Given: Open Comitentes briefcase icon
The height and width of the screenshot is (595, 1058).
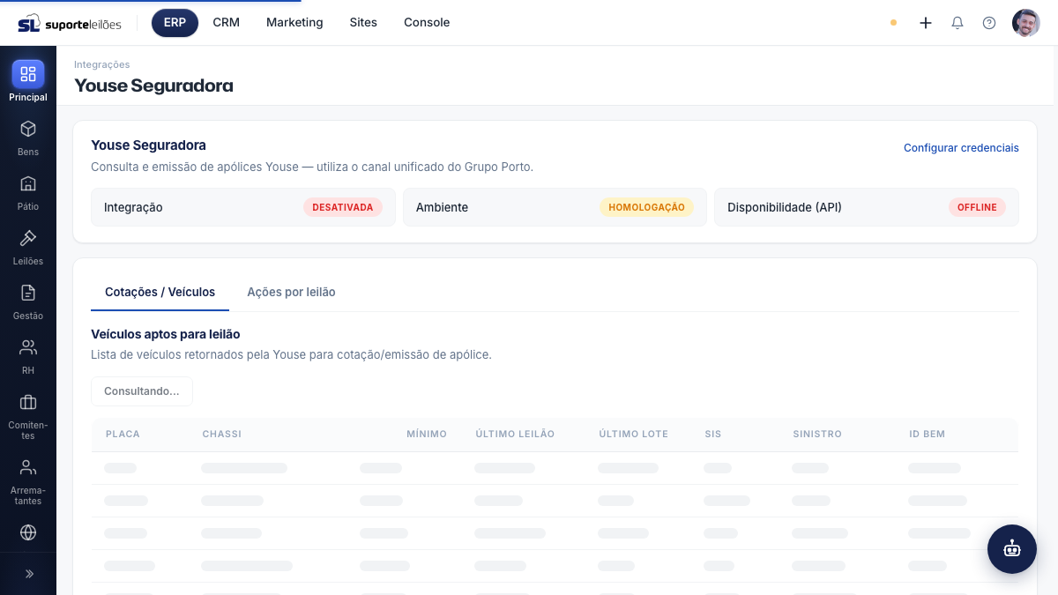Looking at the screenshot, I should 28,402.
